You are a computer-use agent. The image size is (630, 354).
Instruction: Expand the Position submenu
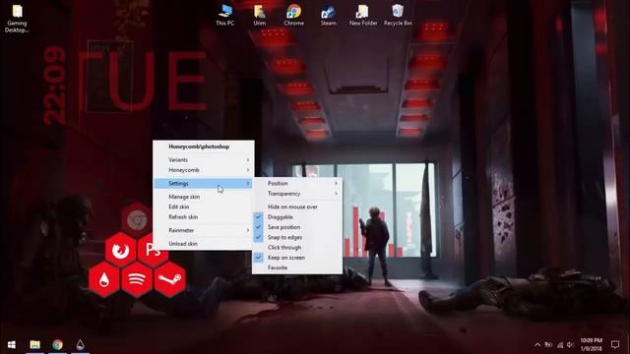(x=297, y=183)
